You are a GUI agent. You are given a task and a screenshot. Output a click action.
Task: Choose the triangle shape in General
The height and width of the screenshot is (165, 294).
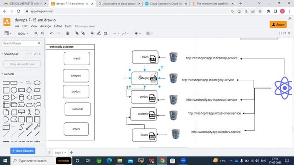click(14, 97)
